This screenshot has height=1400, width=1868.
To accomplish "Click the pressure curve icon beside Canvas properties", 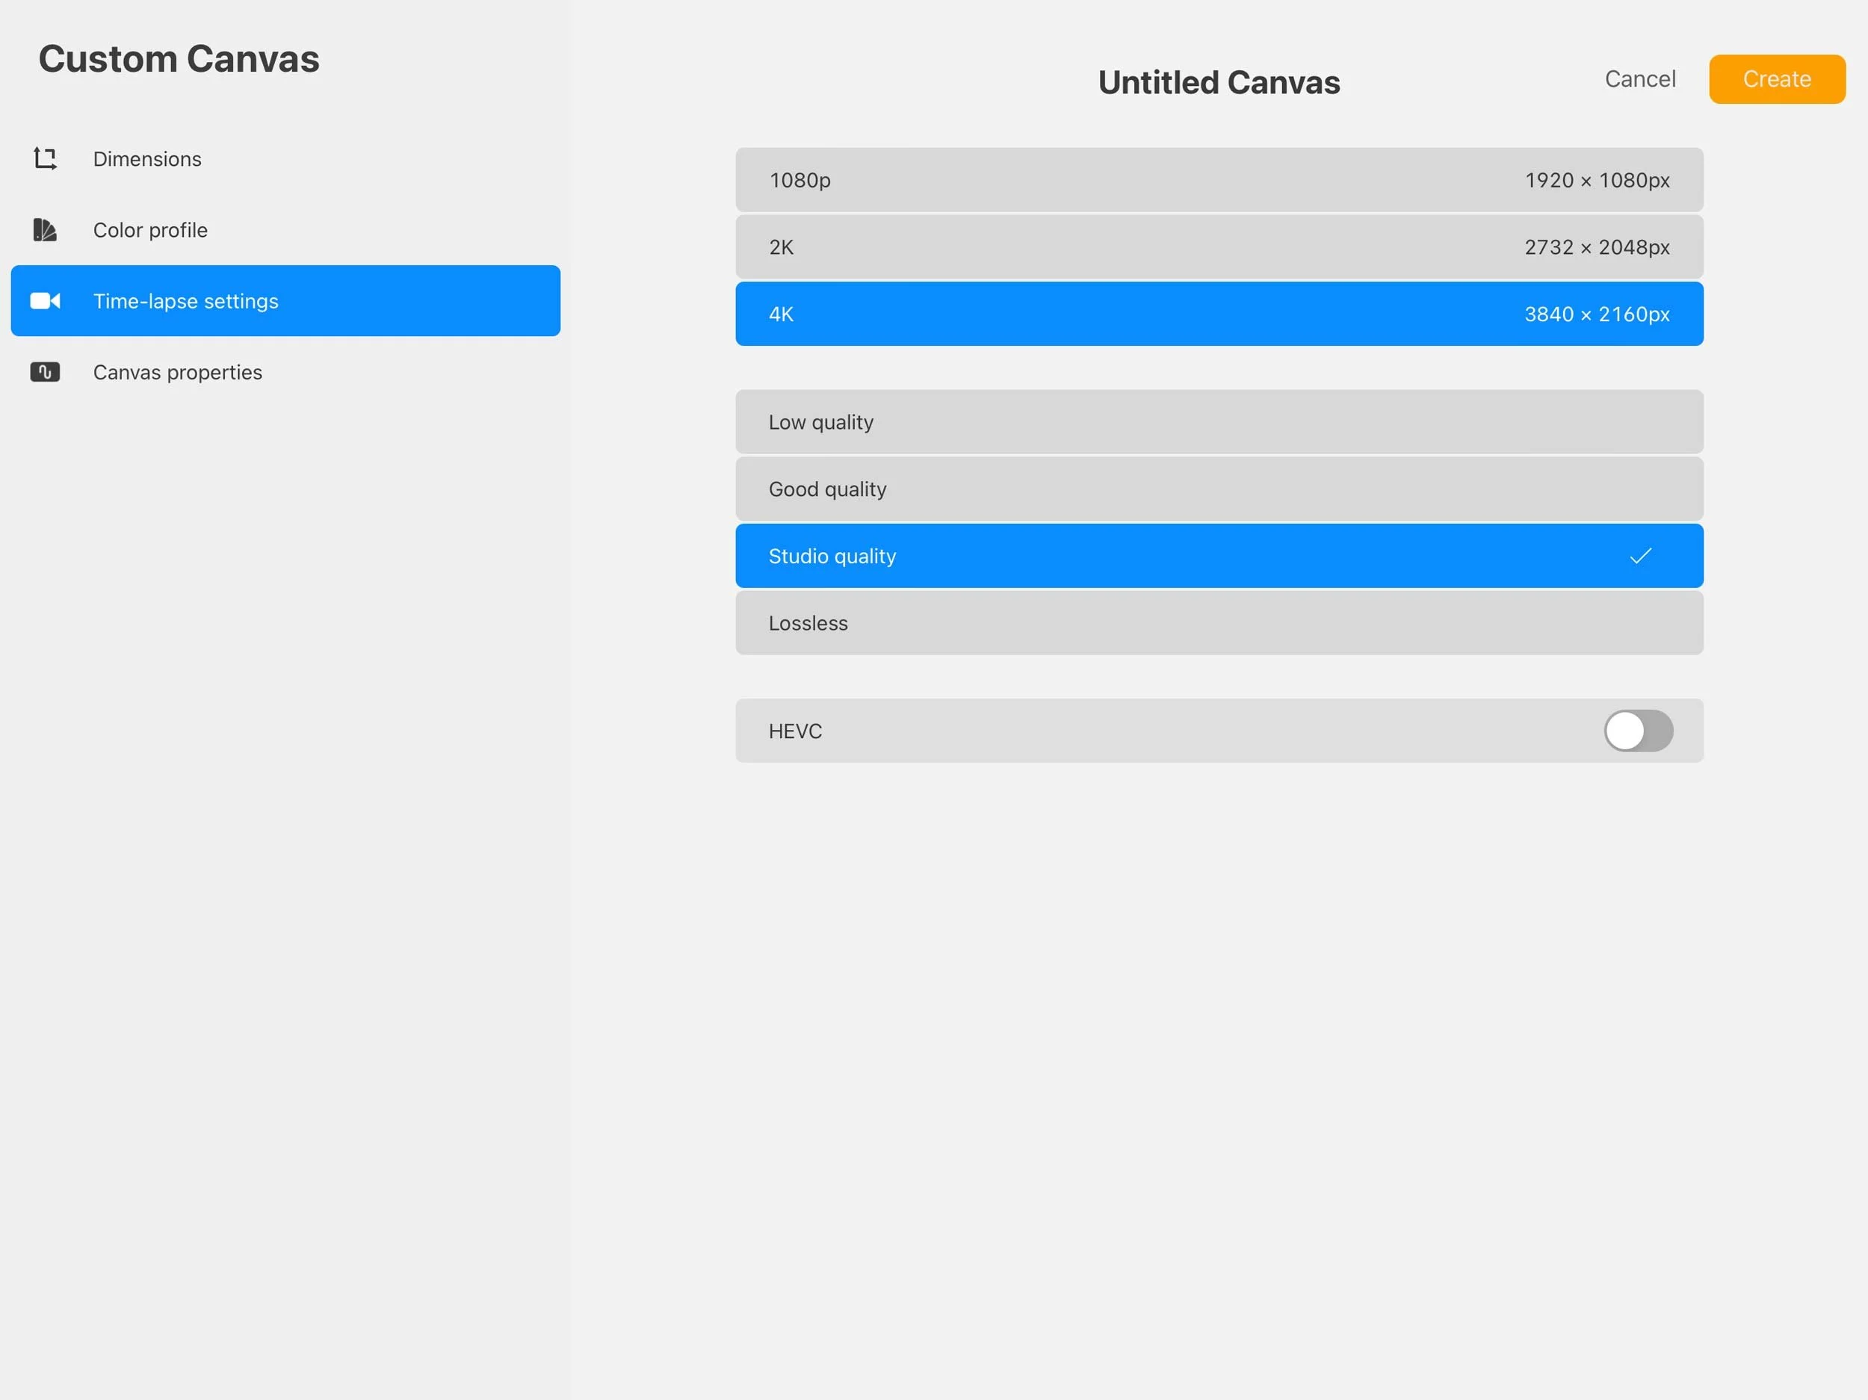I will click(46, 371).
